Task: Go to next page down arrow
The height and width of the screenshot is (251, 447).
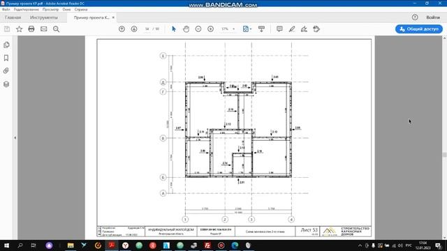Action: pyautogui.click(x=134, y=29)
